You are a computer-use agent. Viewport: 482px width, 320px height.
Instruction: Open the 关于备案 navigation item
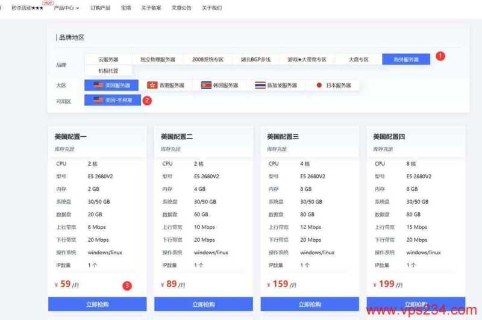tap(151, 8)
